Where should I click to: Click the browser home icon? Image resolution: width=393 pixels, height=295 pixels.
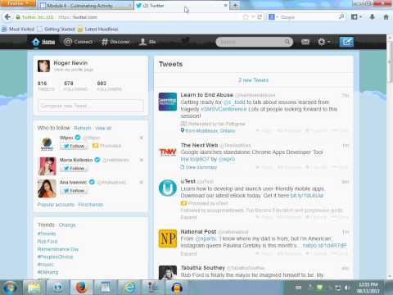386,17
